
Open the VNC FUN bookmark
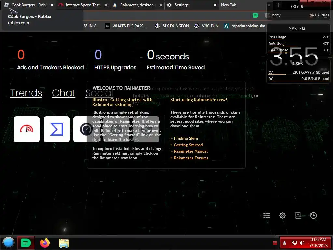coord(206,26)
